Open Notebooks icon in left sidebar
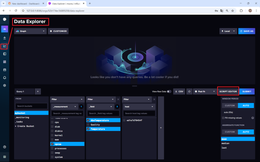This screenshot has height=162, width=260. tap(5, 54)
